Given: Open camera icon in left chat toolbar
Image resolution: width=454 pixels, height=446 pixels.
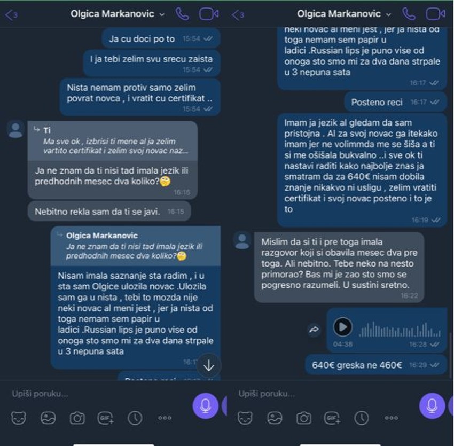Looking at the screenshot, I should pyautogui.click(x=77, y=418).
